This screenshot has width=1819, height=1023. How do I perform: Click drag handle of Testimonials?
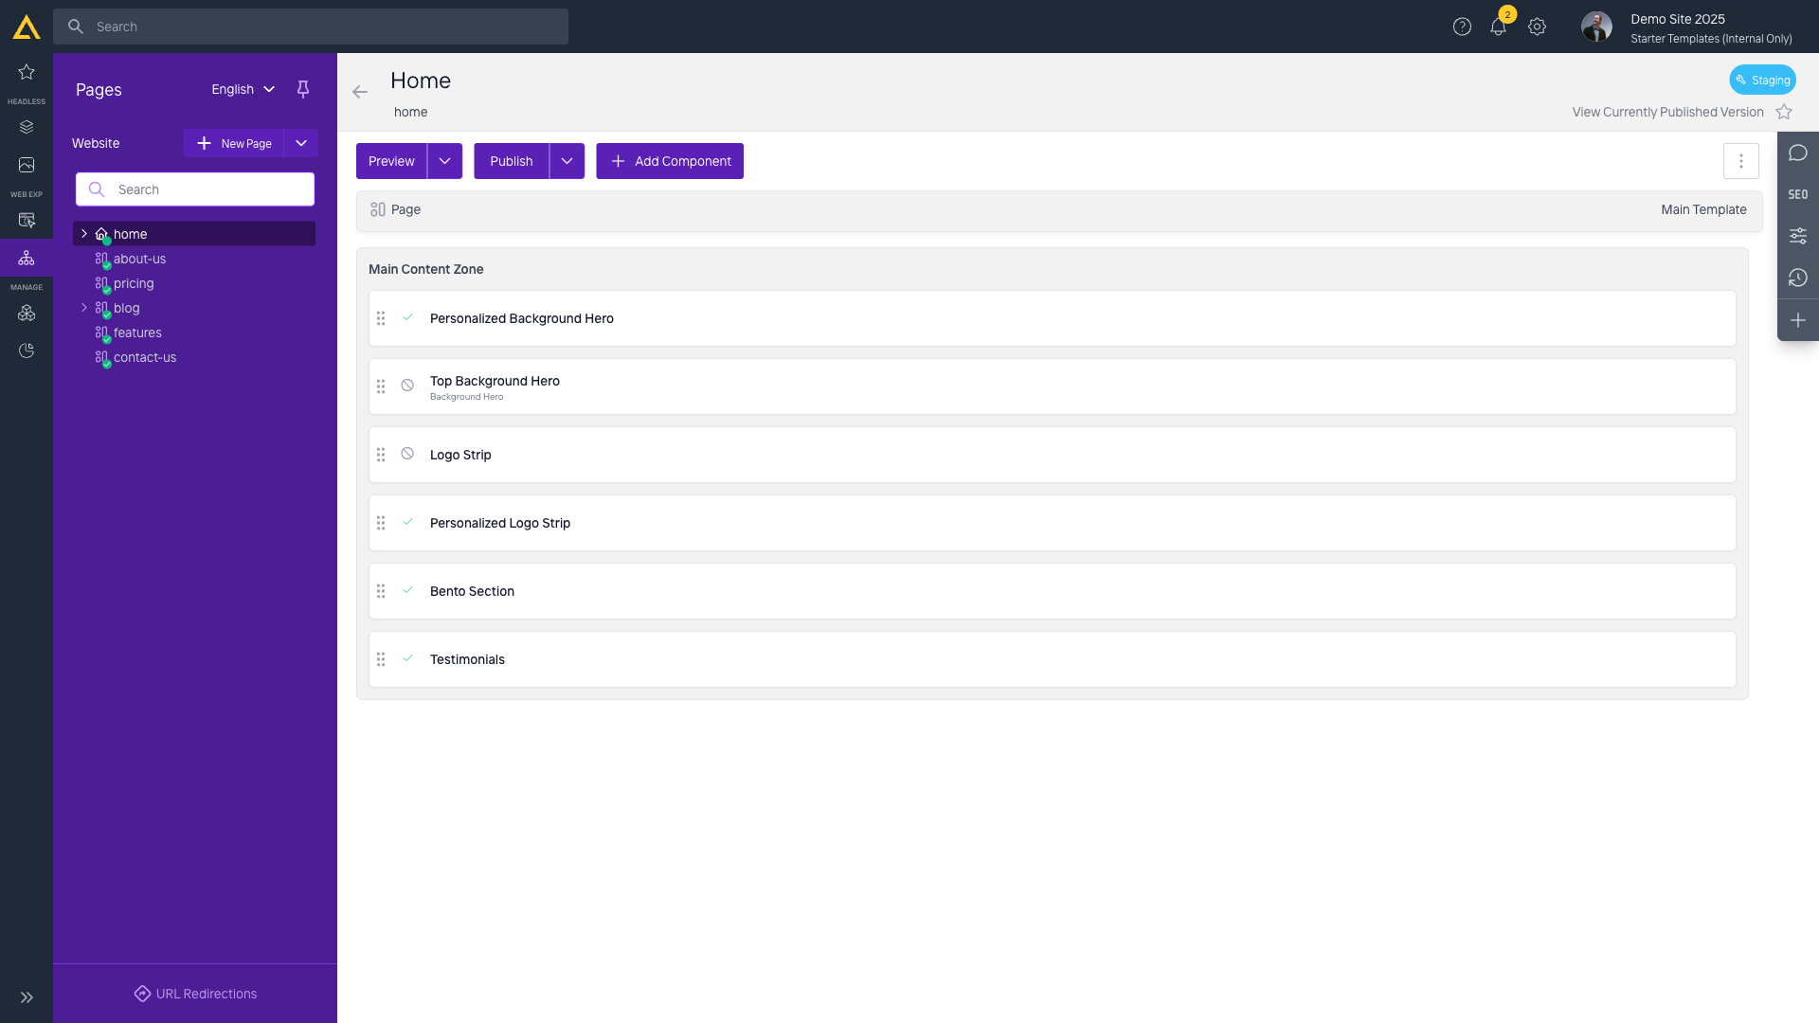(381, 659)
